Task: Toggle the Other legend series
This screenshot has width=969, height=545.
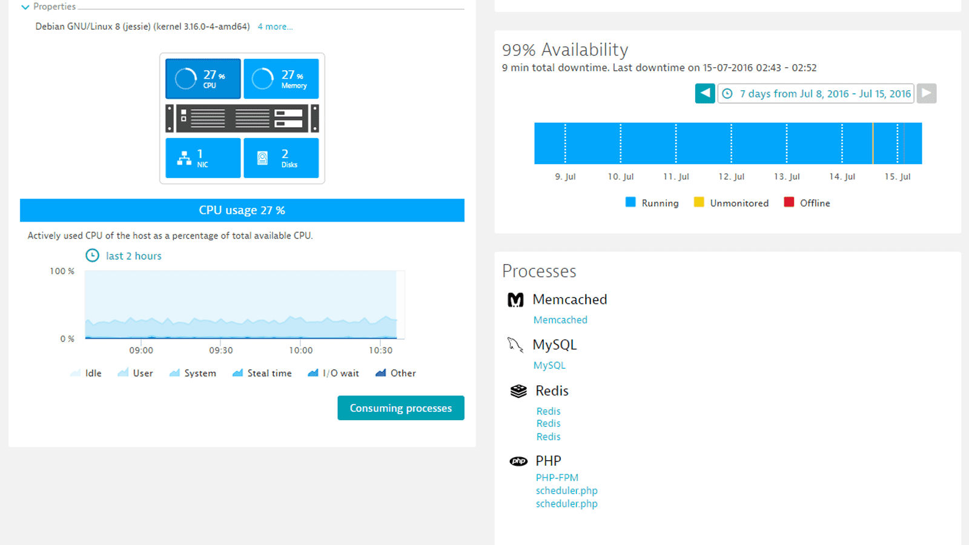Action: [x=395, y=373]
